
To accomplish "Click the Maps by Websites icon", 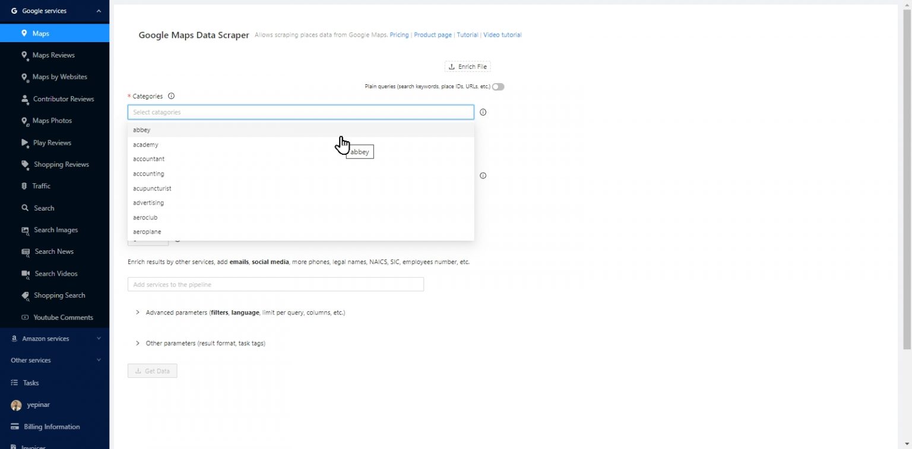I will pyautogui.click(x=25, y=77).
